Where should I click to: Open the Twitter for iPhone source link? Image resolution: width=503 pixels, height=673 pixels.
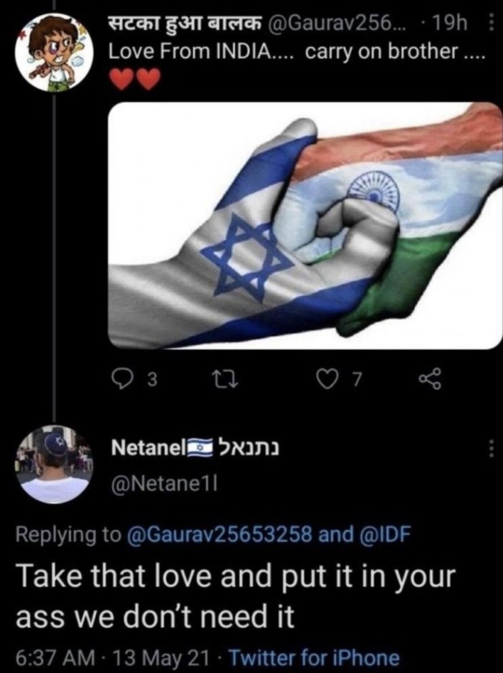[315, 657]
